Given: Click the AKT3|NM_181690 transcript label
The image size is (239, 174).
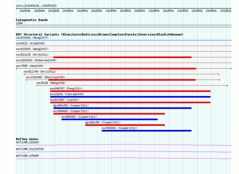Looking at the screenshot, I should 27,142.
